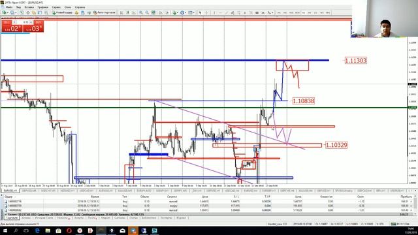The height and width of the screenshot is (235, 418).
Task: Select the equidistant channel tool
Action: click(233, 12)
